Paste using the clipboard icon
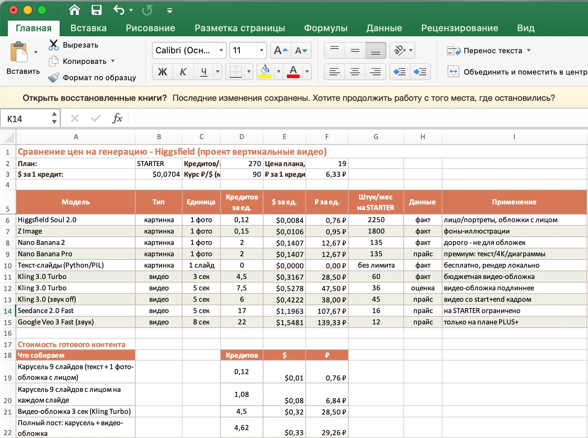 point(19,53)
